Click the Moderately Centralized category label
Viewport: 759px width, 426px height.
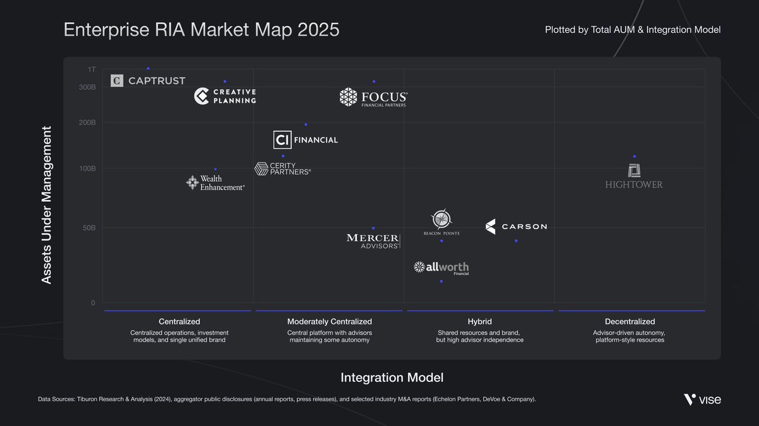[330, 322]
